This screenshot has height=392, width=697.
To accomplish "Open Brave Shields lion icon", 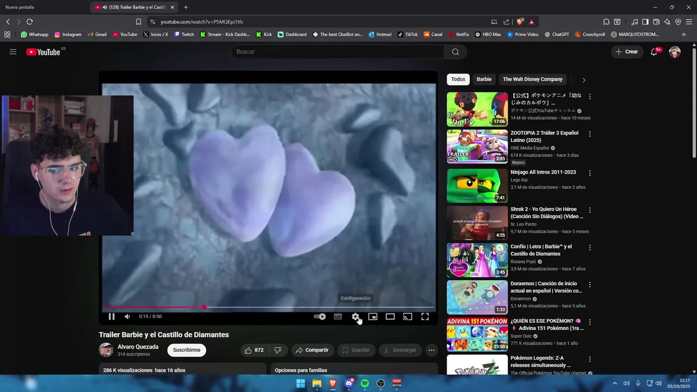I will pyautogui.click(x=519, y=22).
